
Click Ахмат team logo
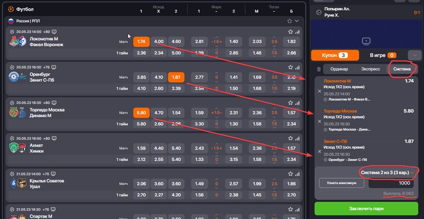click(x=13, y=148)
